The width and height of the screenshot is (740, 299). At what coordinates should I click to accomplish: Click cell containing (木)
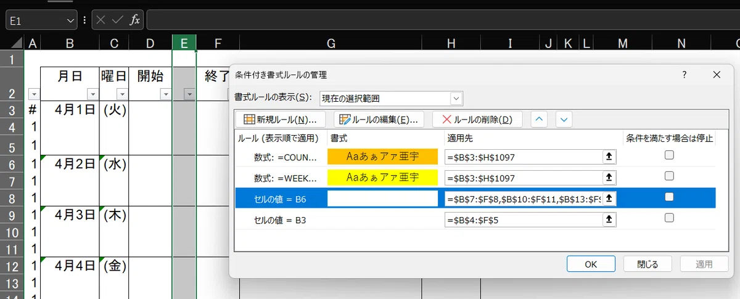115,215
